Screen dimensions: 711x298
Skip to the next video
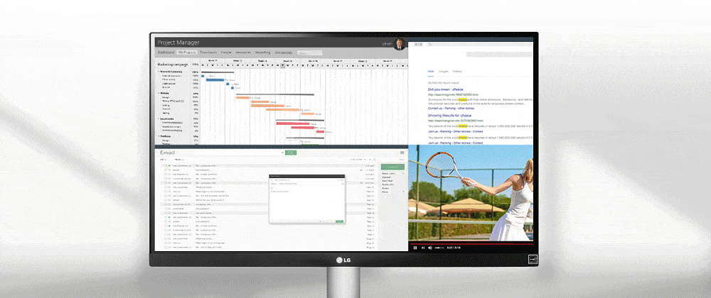click(x=422, y=248)
